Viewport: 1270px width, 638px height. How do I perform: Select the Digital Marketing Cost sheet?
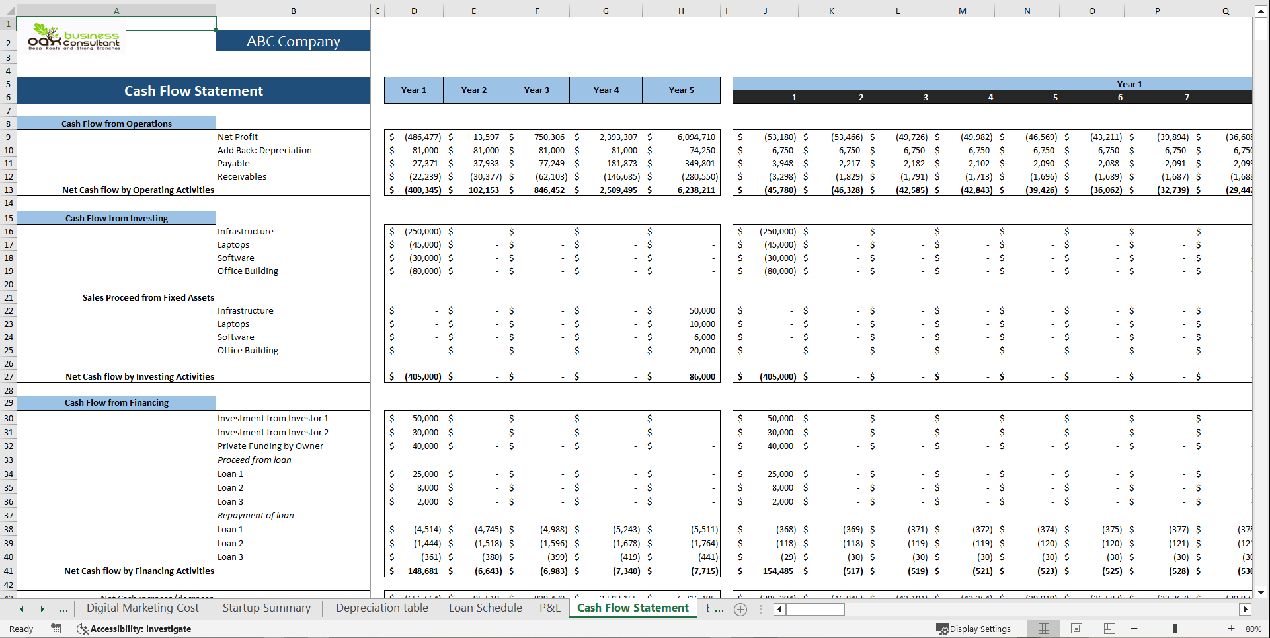point(143,608)
